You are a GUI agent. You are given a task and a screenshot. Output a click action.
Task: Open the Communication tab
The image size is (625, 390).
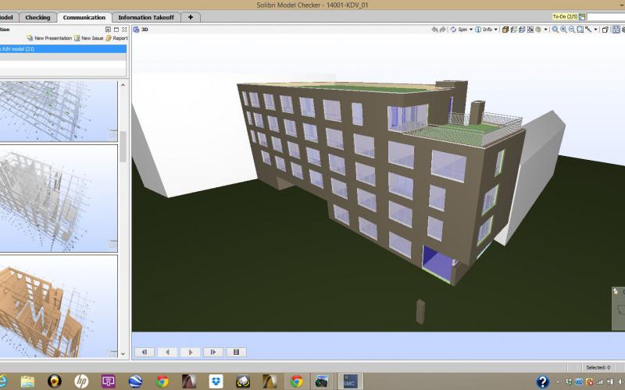pos(84,17)
